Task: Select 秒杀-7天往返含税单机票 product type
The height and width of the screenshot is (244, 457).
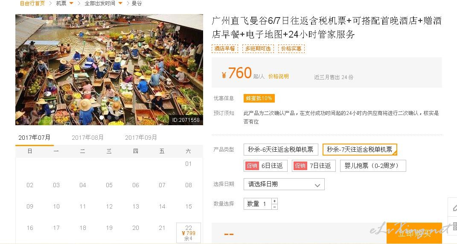Action: pyautogui.click(x=360, y=150)
